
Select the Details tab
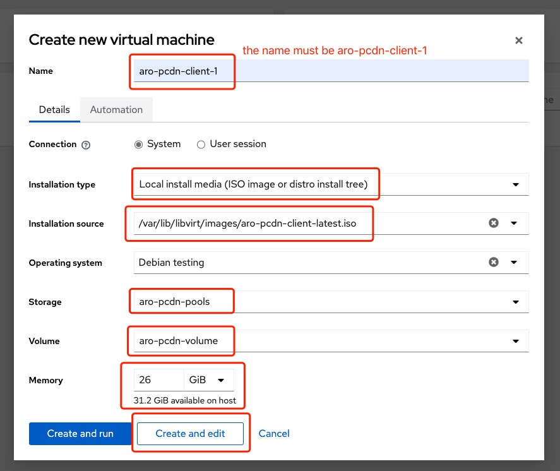(x=54, y=109)
